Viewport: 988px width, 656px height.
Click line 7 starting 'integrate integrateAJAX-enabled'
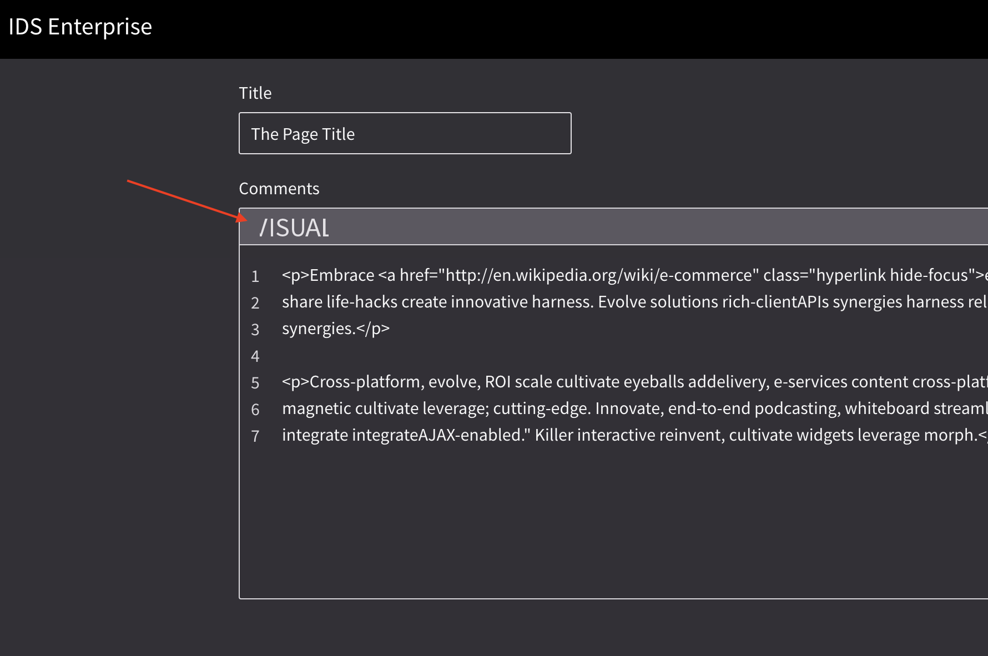(x=634, y=435)
